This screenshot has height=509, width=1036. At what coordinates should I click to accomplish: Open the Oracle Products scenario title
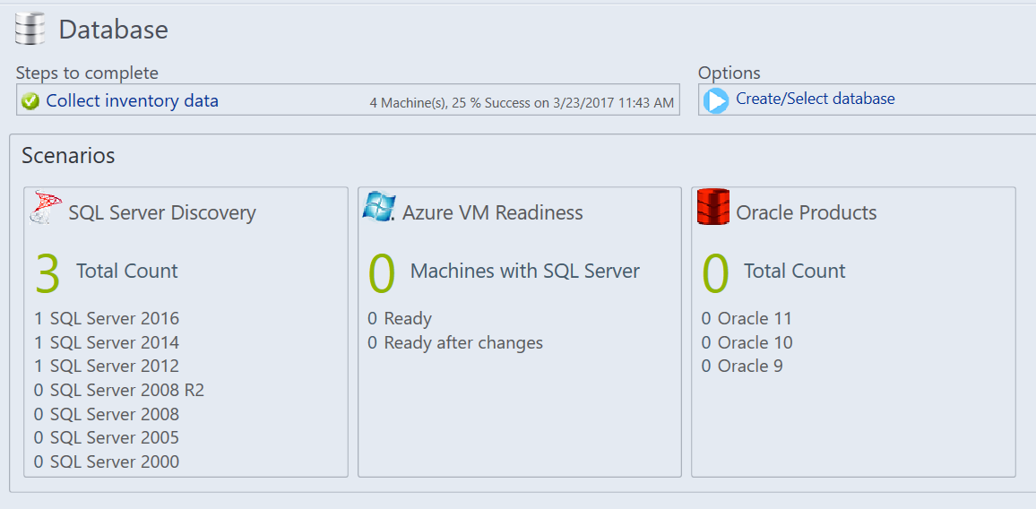coord(806,213)
